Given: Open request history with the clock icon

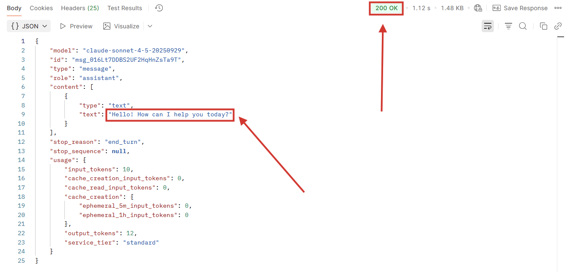Looking at the screenshot, I should point(159,8).
